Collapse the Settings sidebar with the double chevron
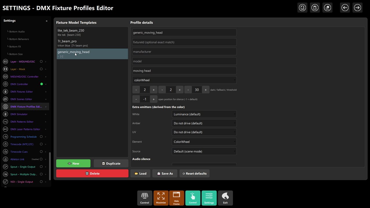This screenshot has height=208, width=370. (47, 21)
